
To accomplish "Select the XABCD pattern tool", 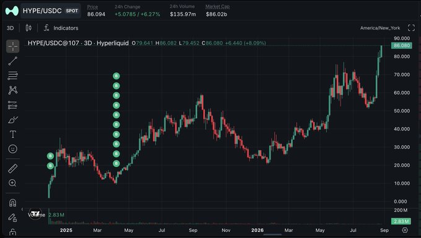I will [x=12, y=90].
